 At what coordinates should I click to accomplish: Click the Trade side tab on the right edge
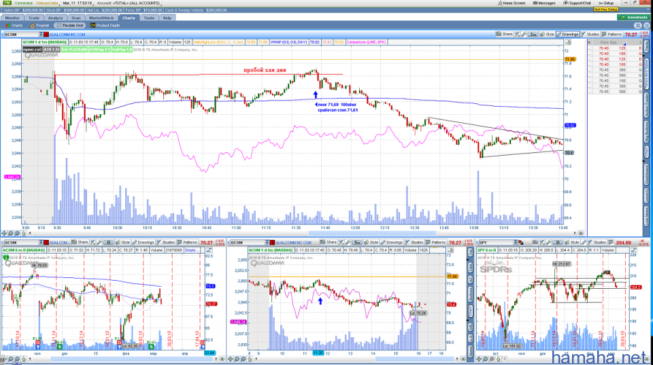[x=647, y=46]
